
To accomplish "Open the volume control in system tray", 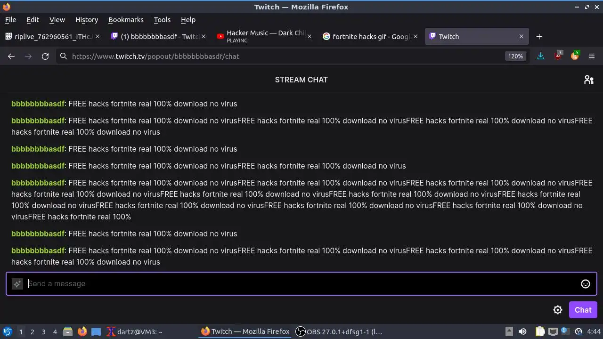I will coord(522,331).
